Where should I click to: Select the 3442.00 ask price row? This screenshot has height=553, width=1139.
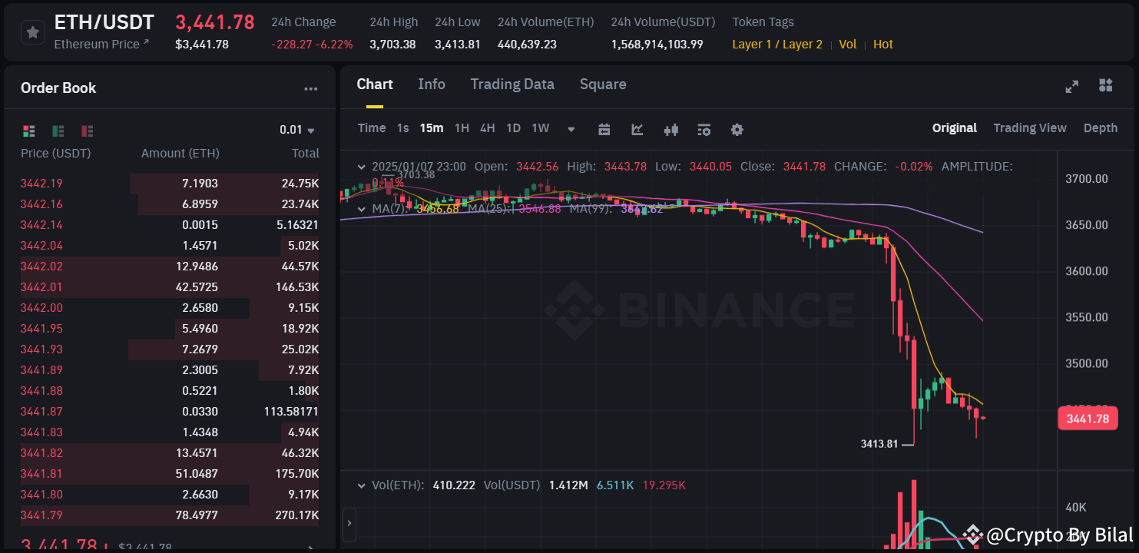[x=170, y=308]
